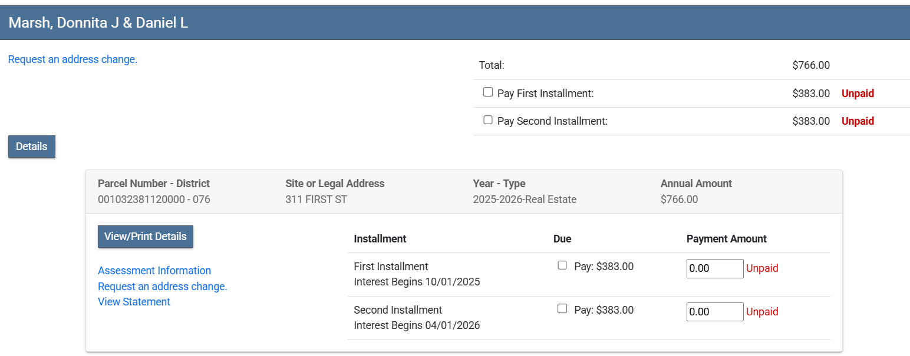The width and height of the screenshot is (910, 356).
Task: Focus the First Installment payment amount field
Action: (x=715, y=268)
